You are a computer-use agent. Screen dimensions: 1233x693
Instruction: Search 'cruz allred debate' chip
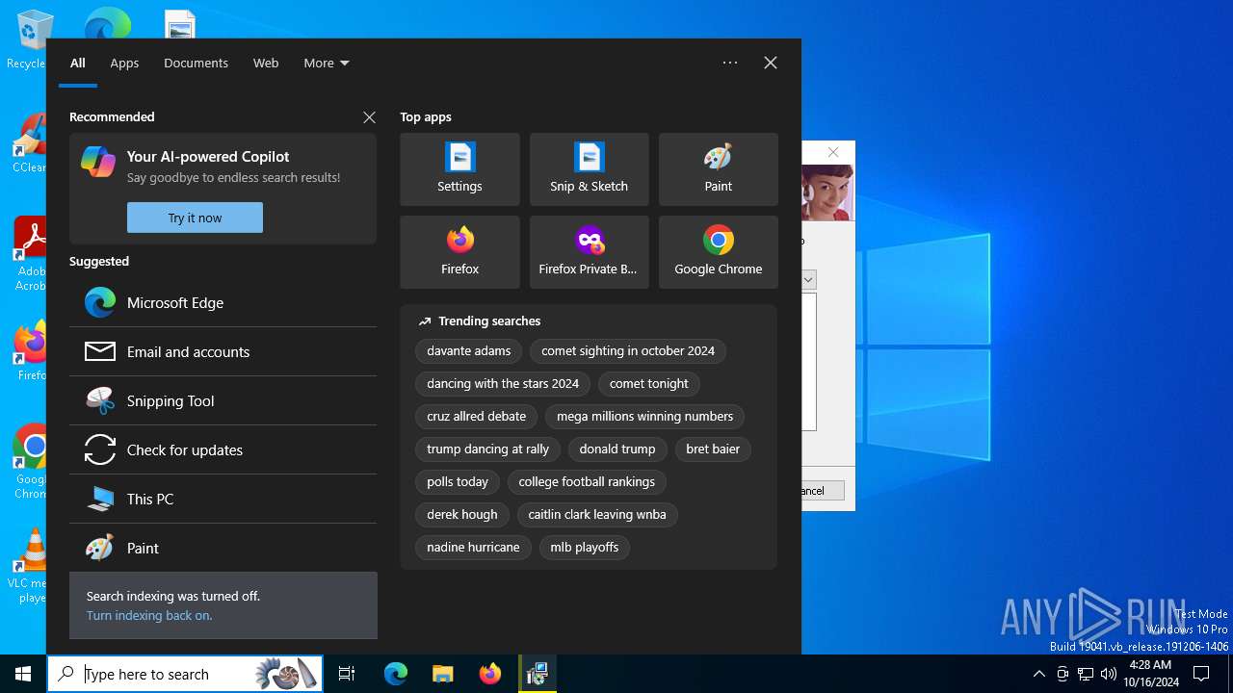[x=477, y=417]
